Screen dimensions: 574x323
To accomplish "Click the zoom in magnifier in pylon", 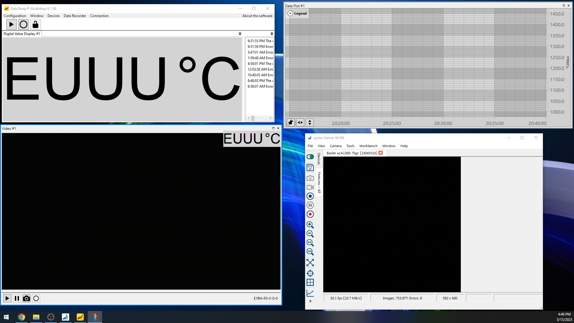I will tap(310, 225).
